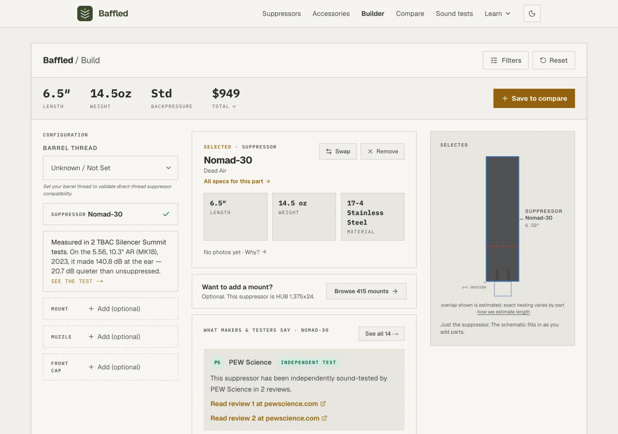Add an optional Muzzle device
Image resolution: width=618 pixels, height=434 pixels.
110,337
